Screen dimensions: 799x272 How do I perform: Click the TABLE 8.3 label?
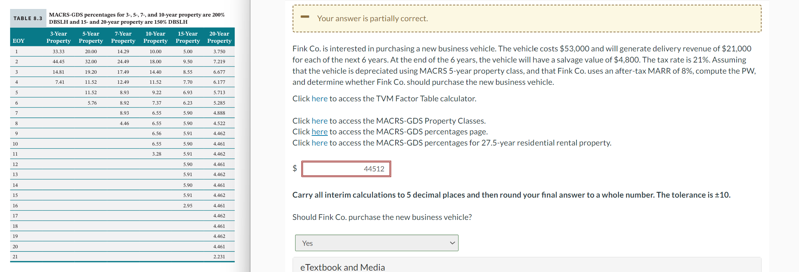pos(28,18)
